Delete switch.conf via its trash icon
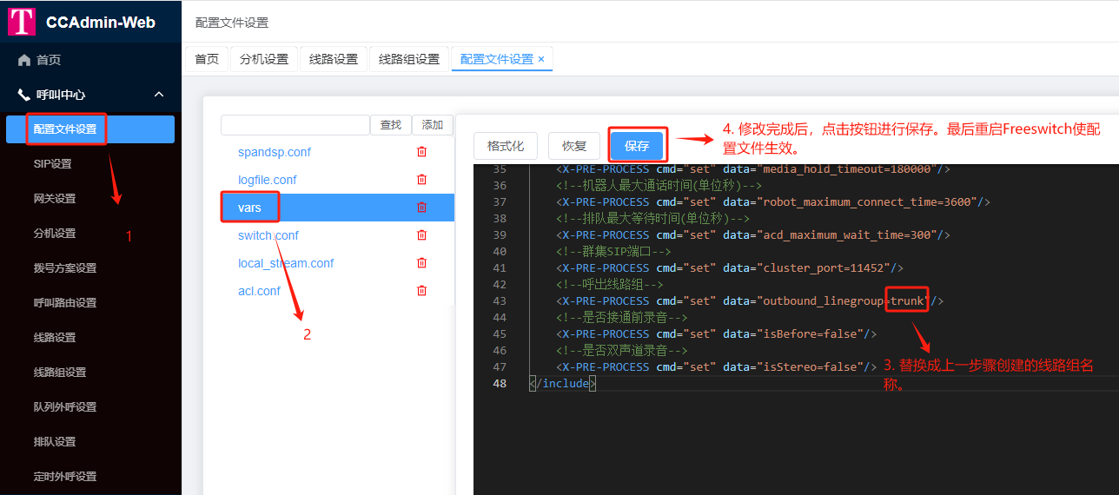Screen dimensions: 1119x495 pos(421,235)
